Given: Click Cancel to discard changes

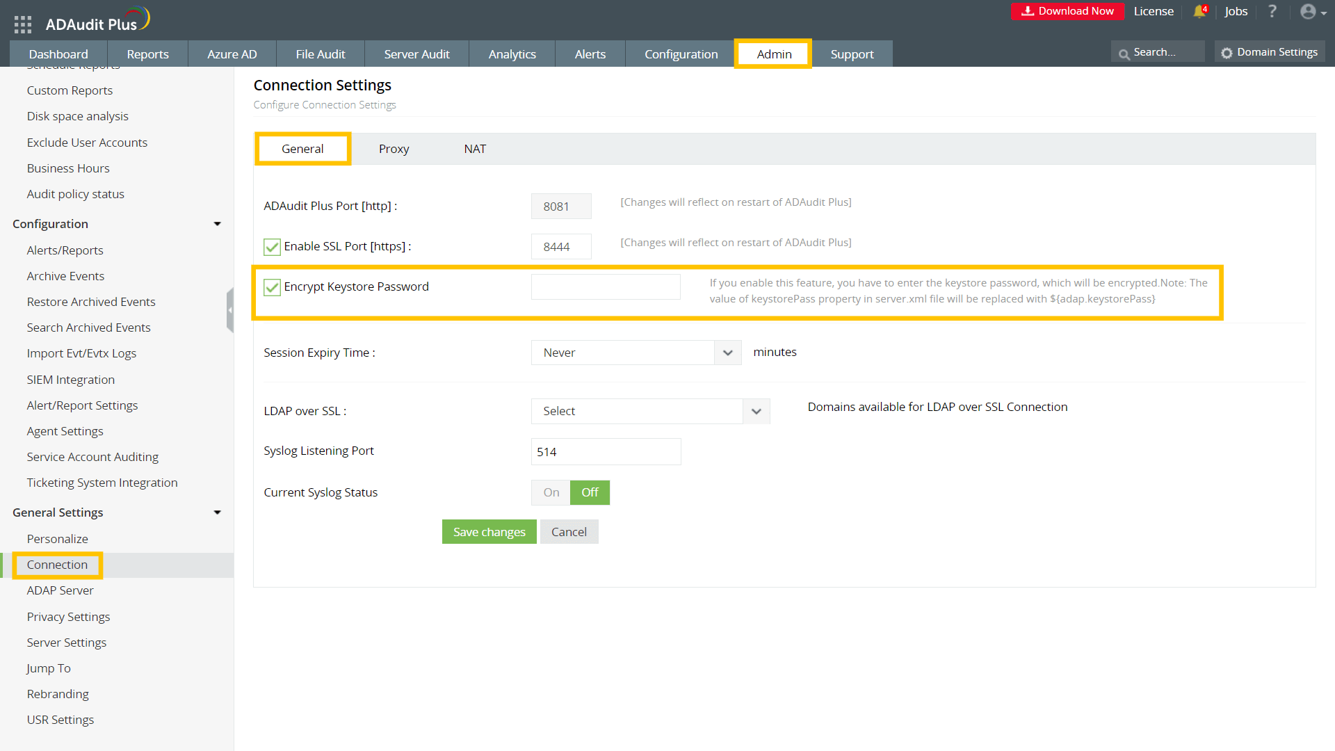Looking at the screenshot, I should (569, 531).
